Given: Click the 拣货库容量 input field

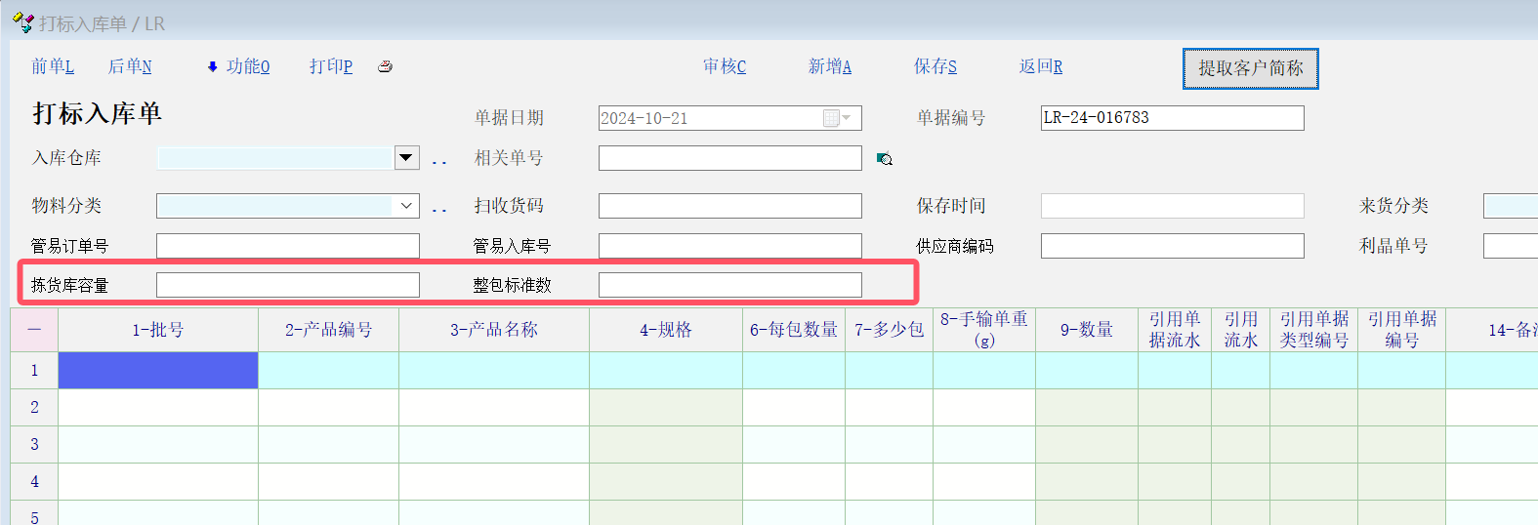Looking at the screenshot, I should (x=288, y=285).
